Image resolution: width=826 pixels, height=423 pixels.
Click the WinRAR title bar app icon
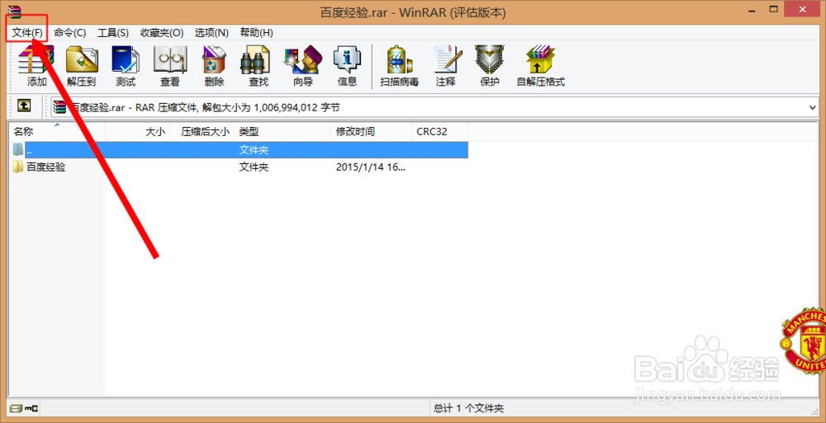pyautogui.click(x=14, y=12)
